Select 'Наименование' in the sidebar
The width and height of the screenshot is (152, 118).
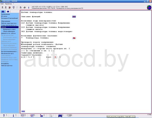tap(6, 14)
